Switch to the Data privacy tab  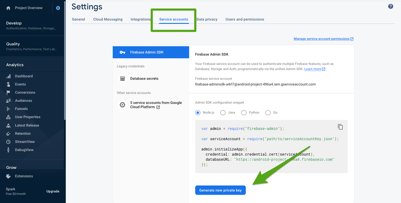(x=207, y=19)
